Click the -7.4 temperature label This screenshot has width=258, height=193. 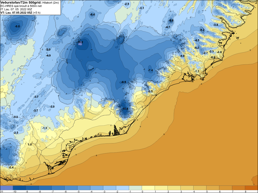coord(150,70)
